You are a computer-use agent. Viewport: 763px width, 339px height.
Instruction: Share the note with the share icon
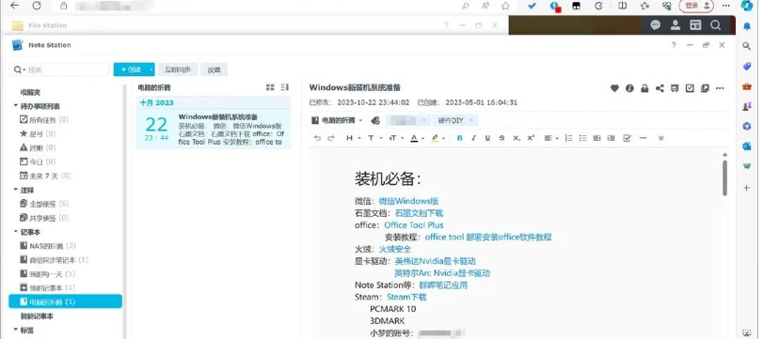point(660,88)
